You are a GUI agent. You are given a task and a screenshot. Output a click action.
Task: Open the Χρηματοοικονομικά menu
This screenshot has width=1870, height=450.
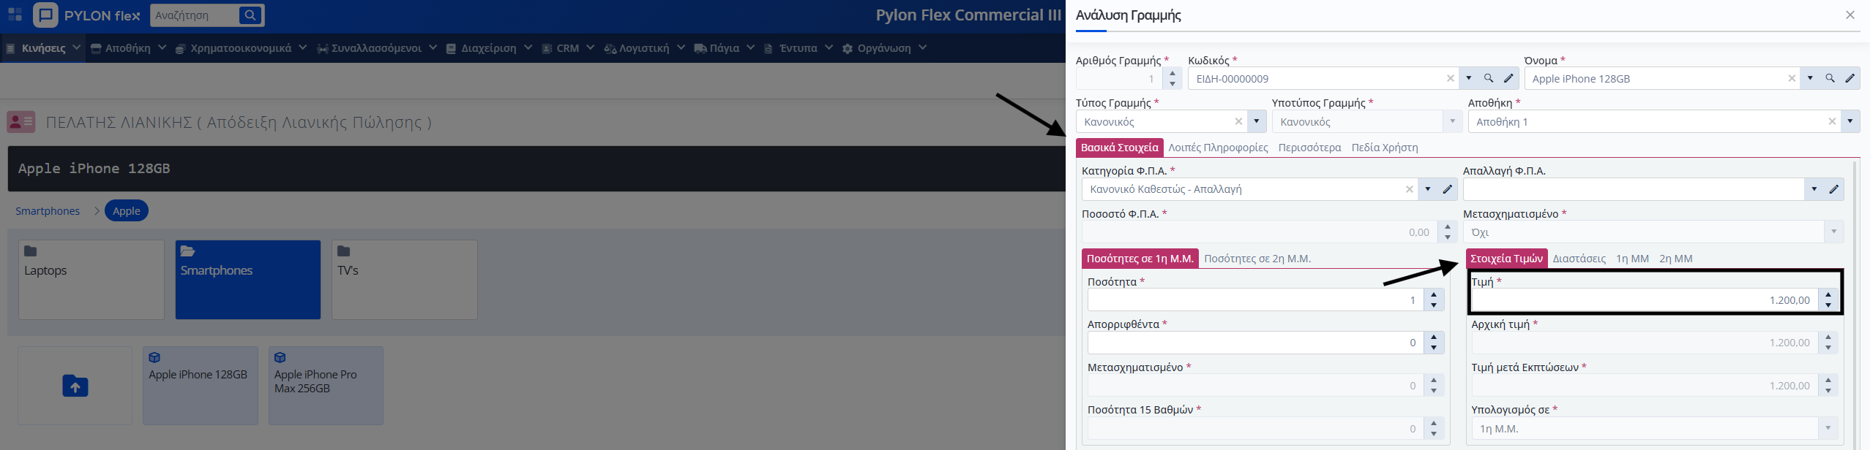[241, 48]
